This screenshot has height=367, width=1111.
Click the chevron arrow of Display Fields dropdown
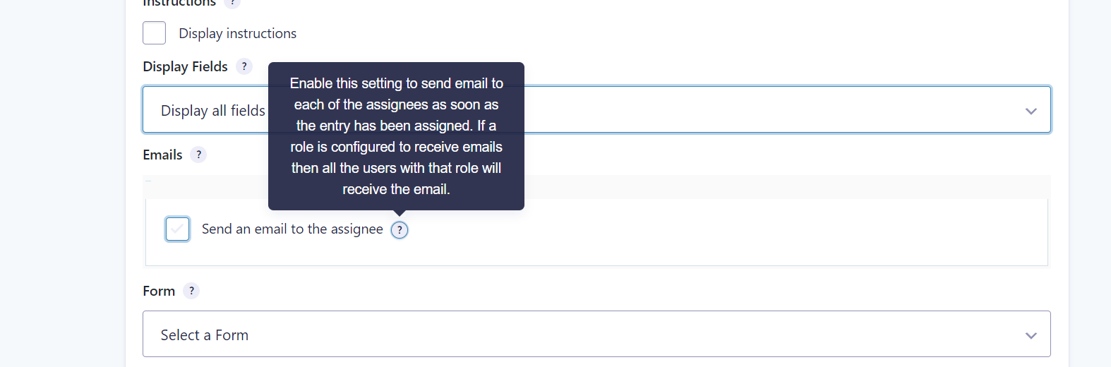tap(1031, 111)
